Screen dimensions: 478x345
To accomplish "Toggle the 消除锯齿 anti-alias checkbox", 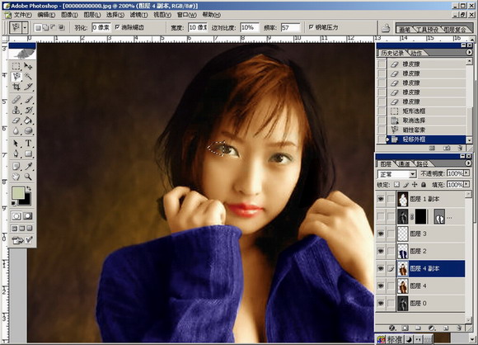I will pos(117,27).
